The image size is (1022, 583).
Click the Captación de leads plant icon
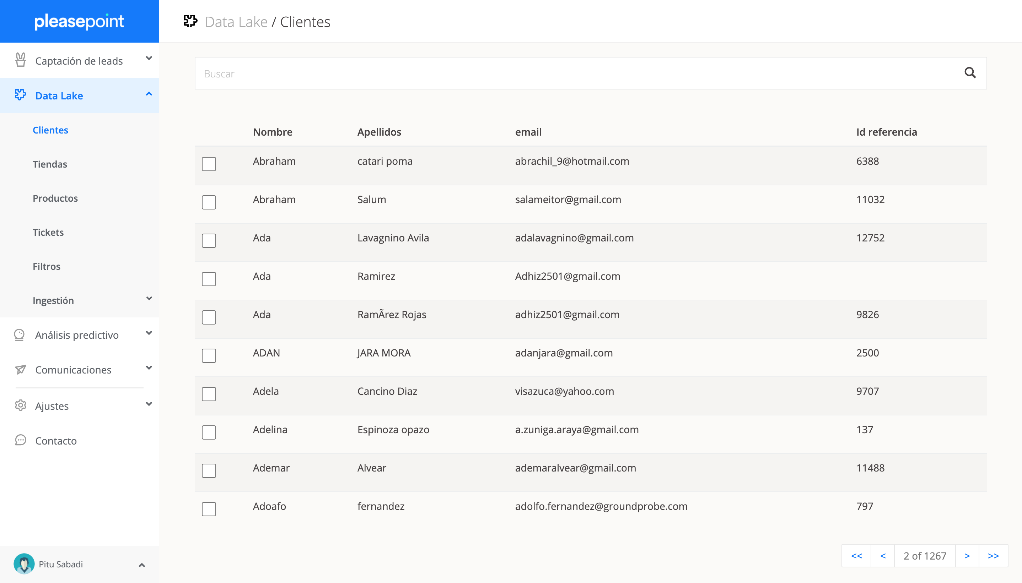pos(20,60)
